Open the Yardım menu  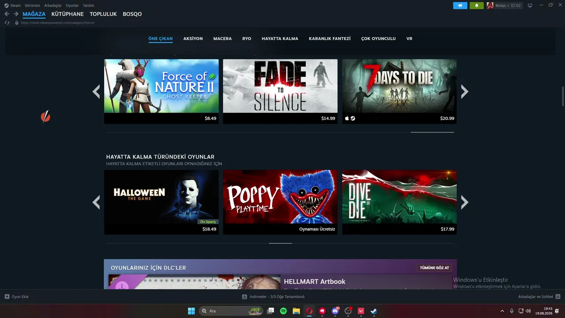coord(89,6)
